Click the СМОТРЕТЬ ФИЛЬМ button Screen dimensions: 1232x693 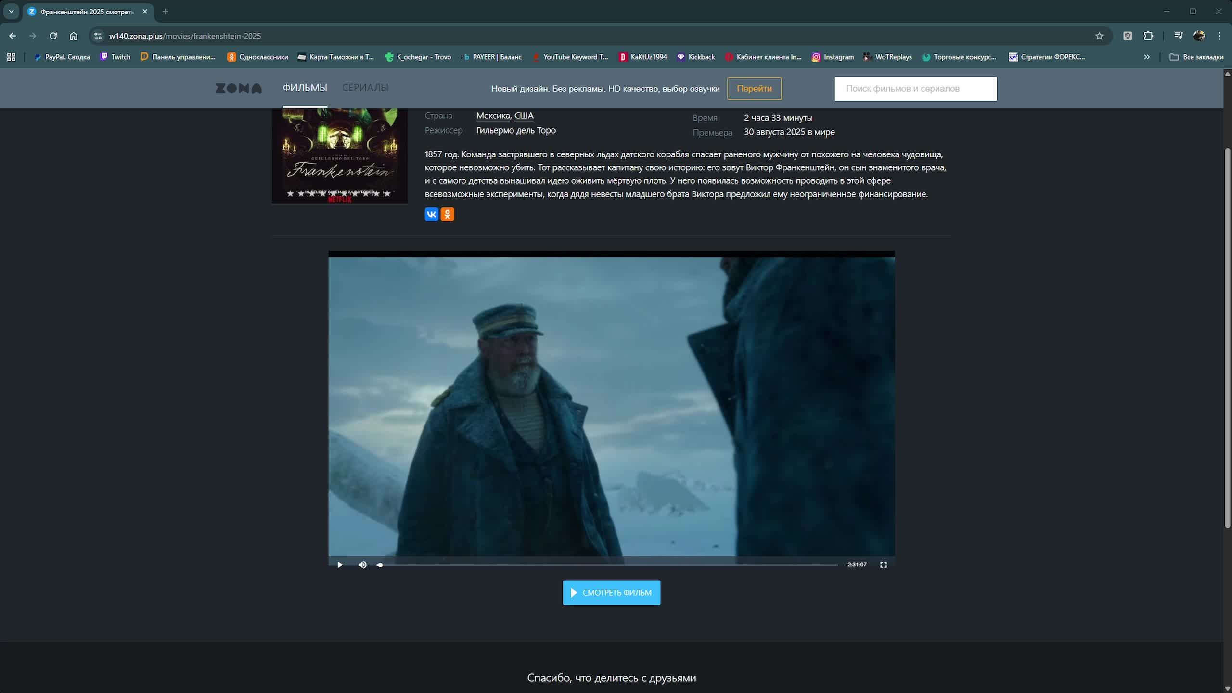click(611, 592)
